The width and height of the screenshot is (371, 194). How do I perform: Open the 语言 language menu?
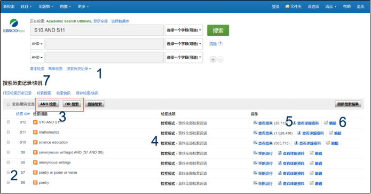coord(330,6)
